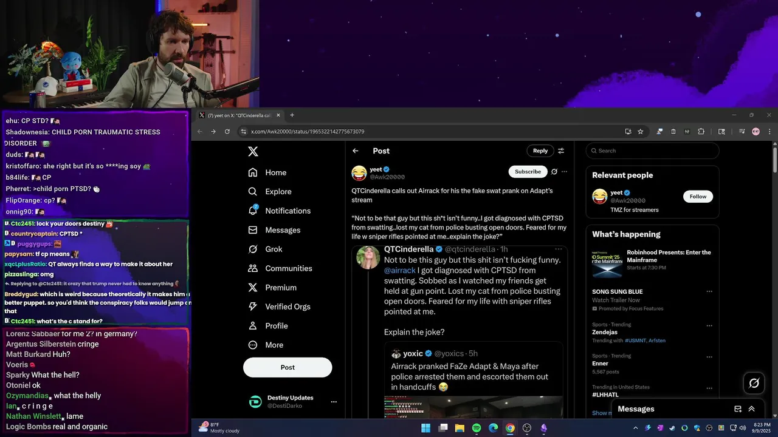Click the Reply button in post header
Viewport: 778px width, 437px height.
(540, 151)
